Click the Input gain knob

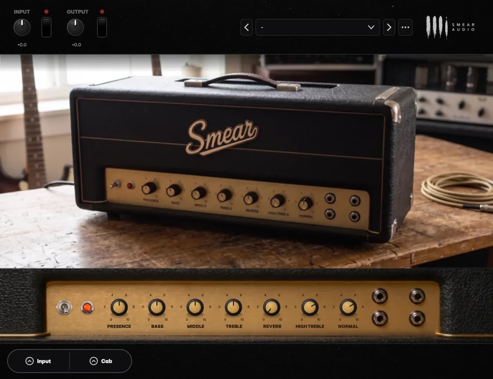(x=22, y=27)
